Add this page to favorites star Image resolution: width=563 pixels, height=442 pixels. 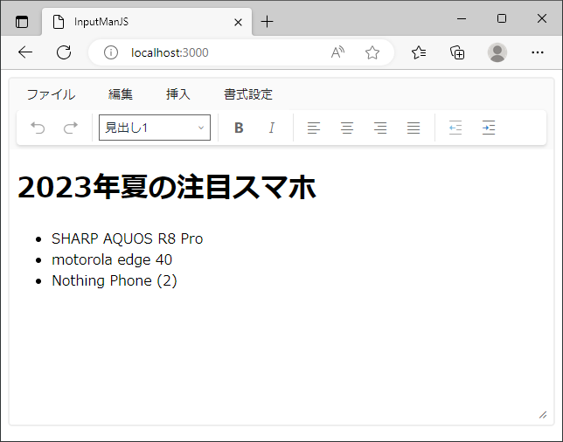tap(372, 52)
